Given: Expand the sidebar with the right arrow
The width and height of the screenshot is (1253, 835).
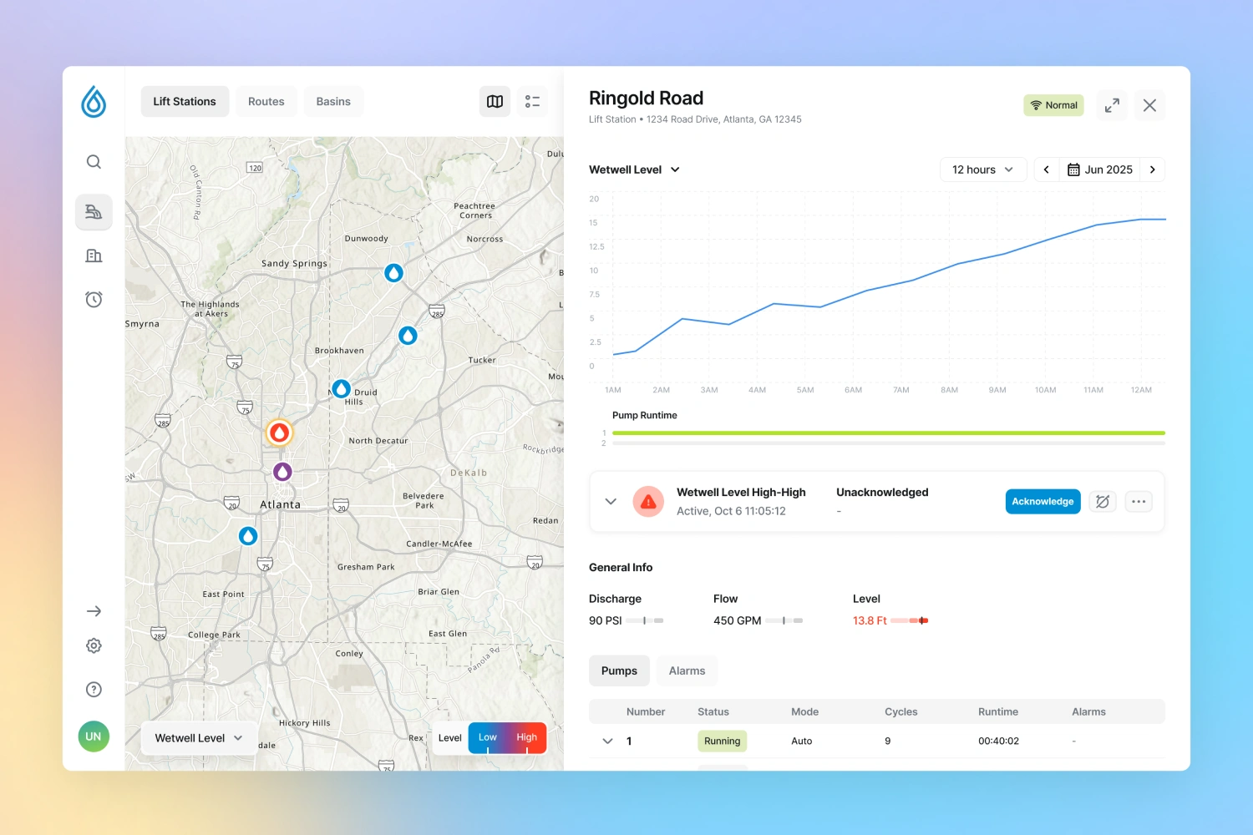Looking at the screenshot, I should (94, 611).
